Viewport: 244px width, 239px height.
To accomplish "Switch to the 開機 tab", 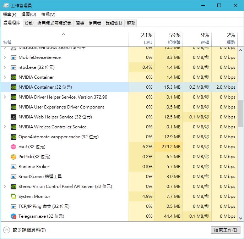I will point(80,23).
